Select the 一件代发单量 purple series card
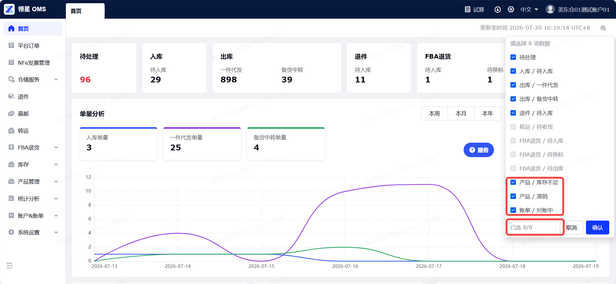The width and height of the screenshot is (616, 284). (x=202, y=144)
